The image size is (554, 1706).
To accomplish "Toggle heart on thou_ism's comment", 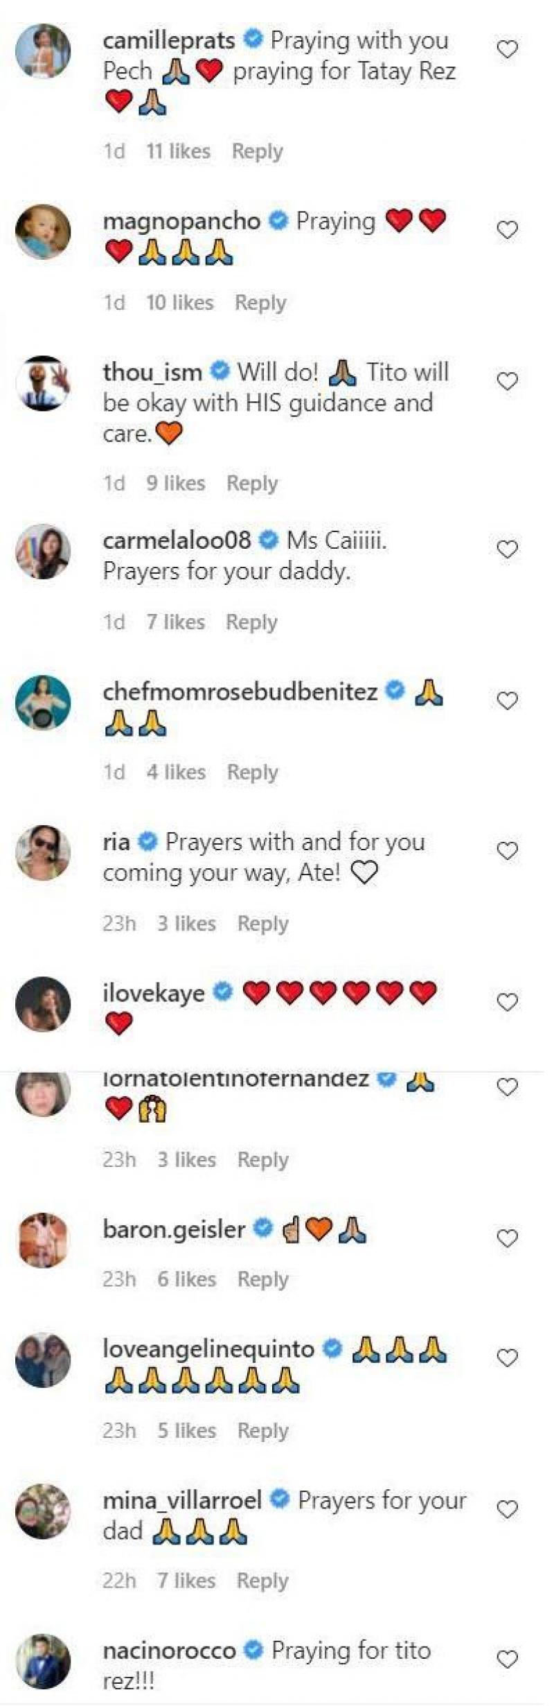I will (508, 381).
